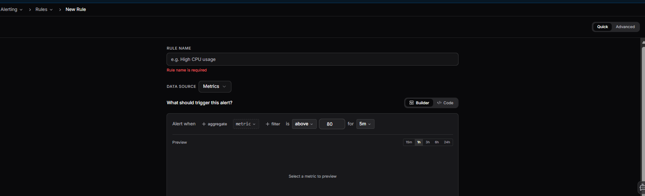Click the Builder layout icon
This screenshot has height=196, width=645.
click(x=412, y=103)
